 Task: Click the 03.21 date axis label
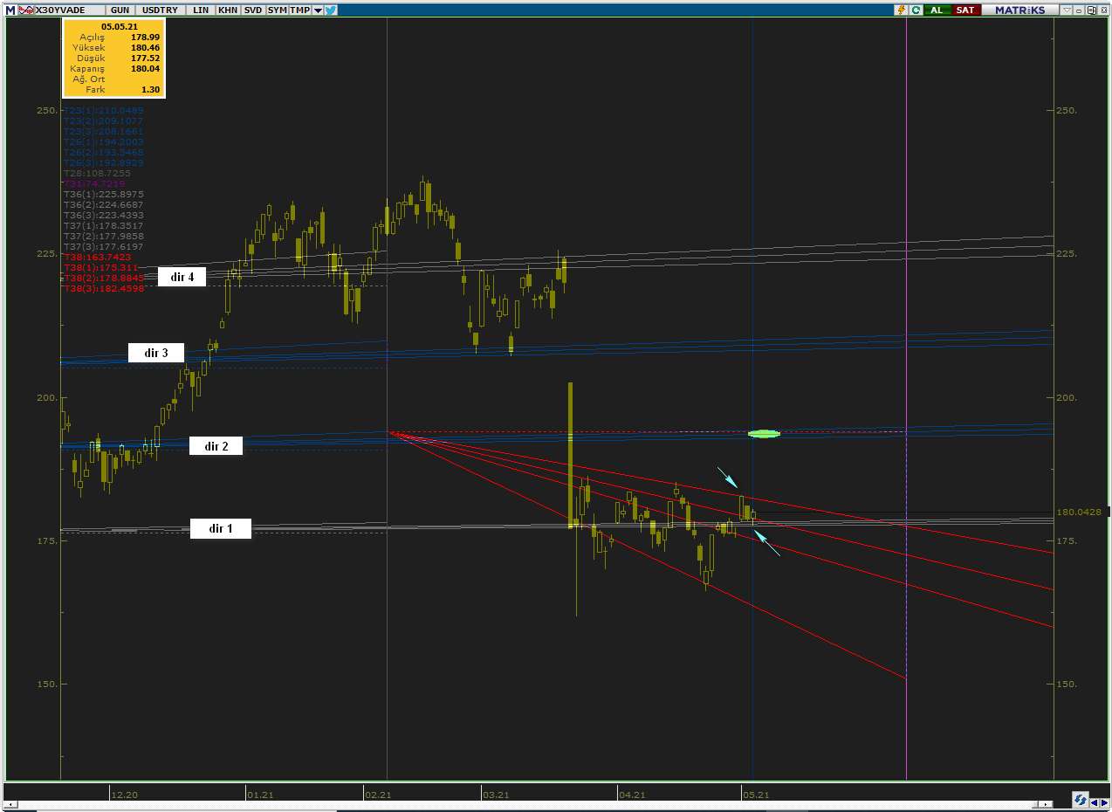(496, 795)
